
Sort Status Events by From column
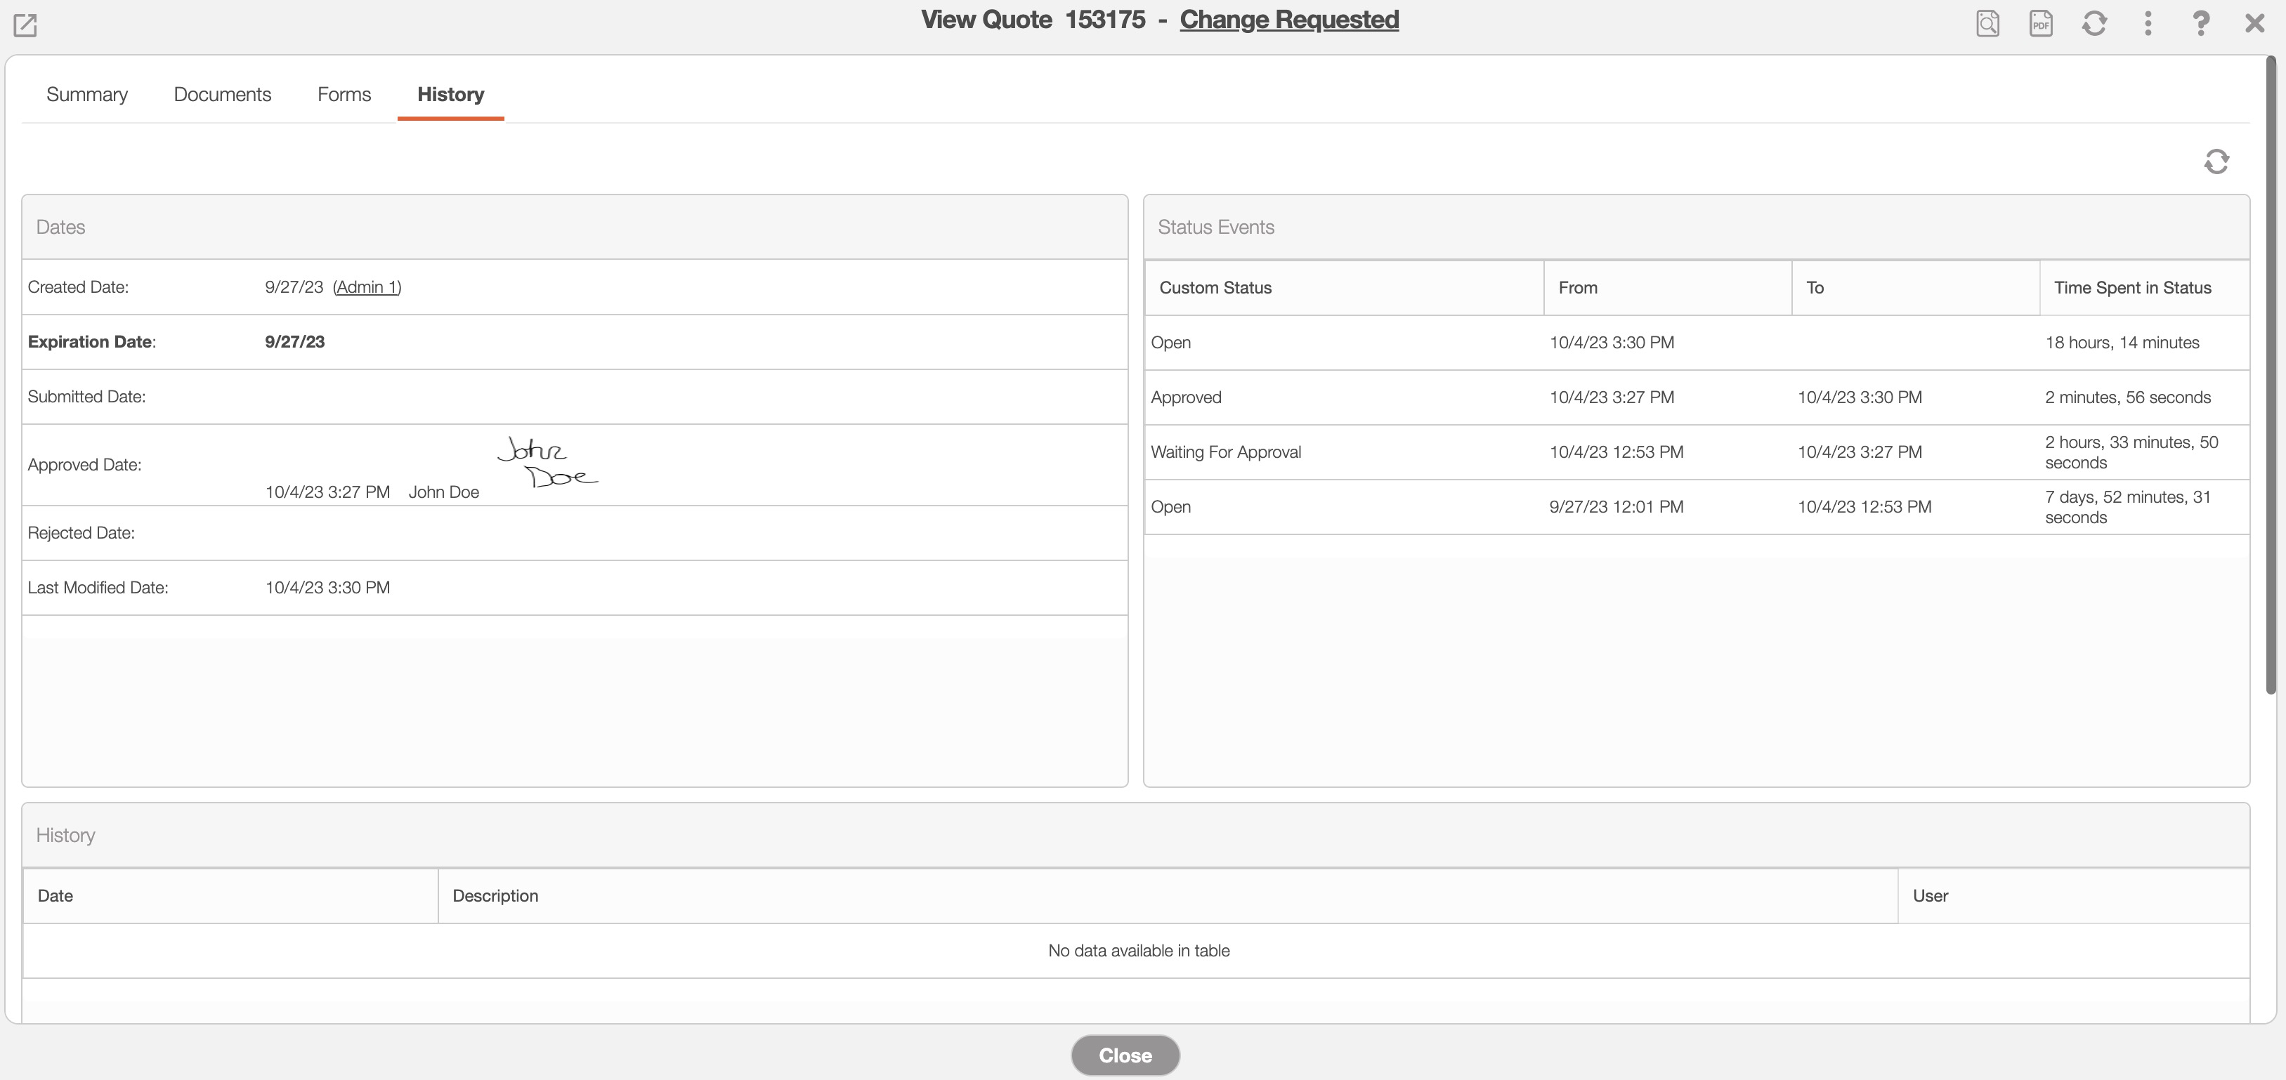(x=1577, y=287)
